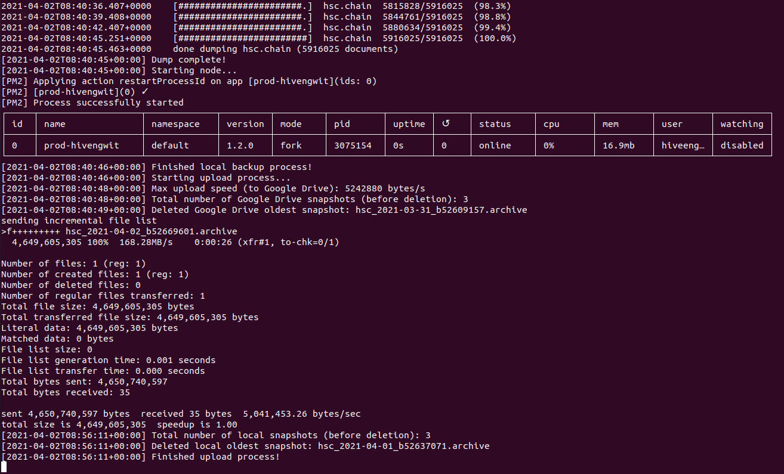This screenshot has width=784, height=474.
Task: Click the 'watching' column header
Action: pyautogui.click(x=742, y=124)
